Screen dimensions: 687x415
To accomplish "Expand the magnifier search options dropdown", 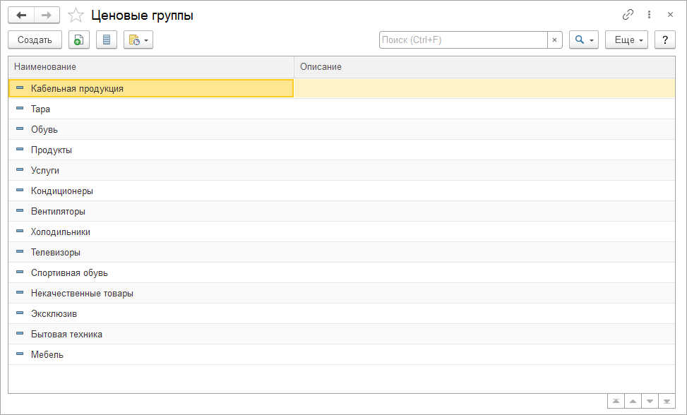I will [x=583, y=40].
